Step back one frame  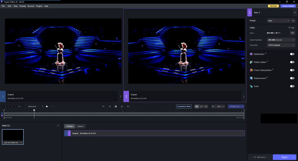(110, 106)
